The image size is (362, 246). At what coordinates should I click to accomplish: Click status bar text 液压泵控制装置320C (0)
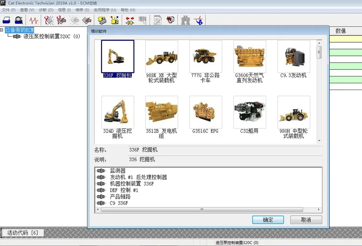(237, 243)
